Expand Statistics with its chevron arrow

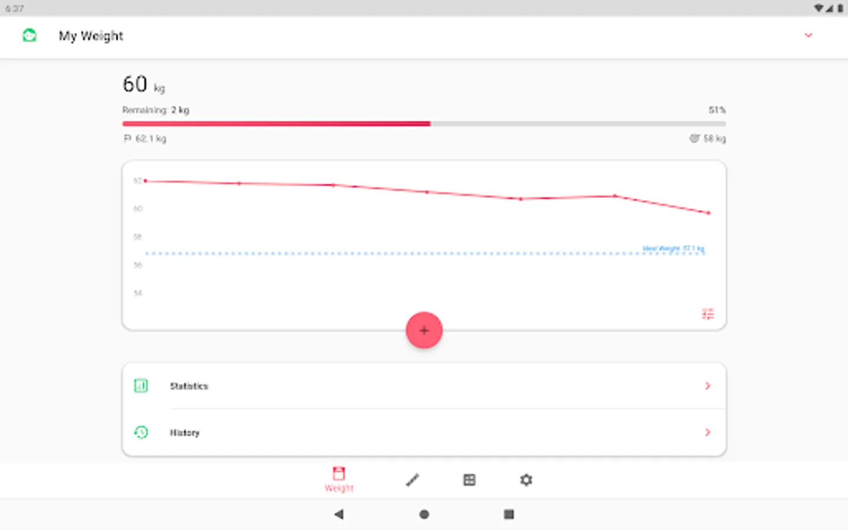click(708, 386)
